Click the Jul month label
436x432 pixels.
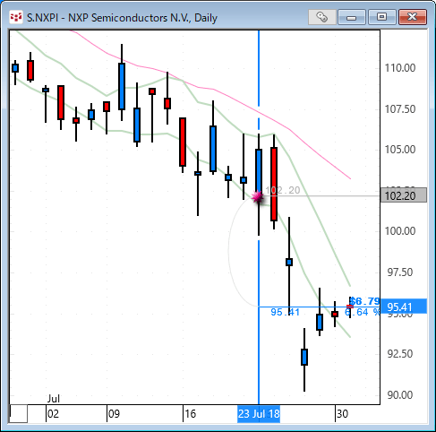click(x=54, y=399)
